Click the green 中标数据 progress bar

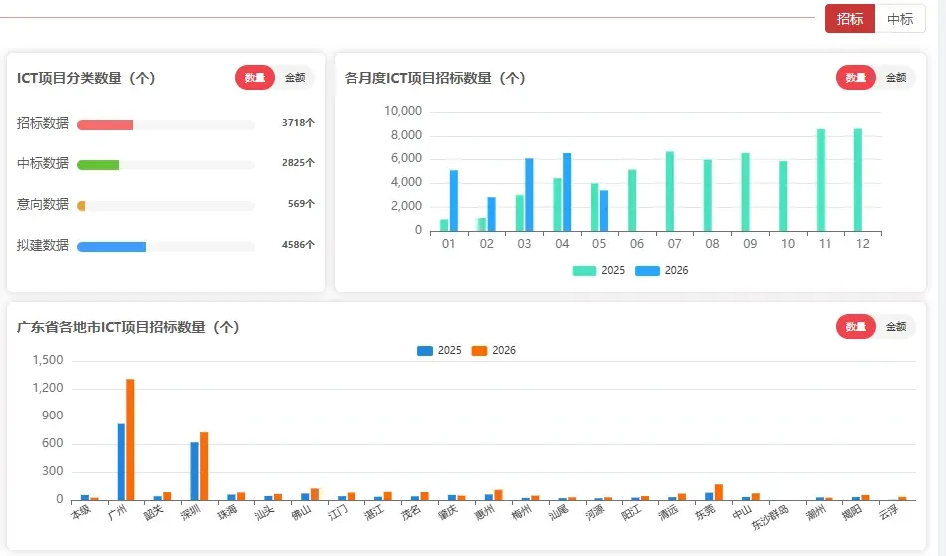(x=98, y=165)
